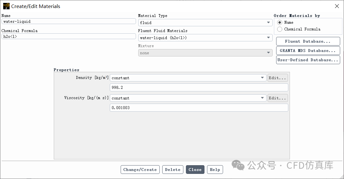The image size is (344, 179).
Task: Open the GRANTA MDS Database
Action: tap(308, 51)
